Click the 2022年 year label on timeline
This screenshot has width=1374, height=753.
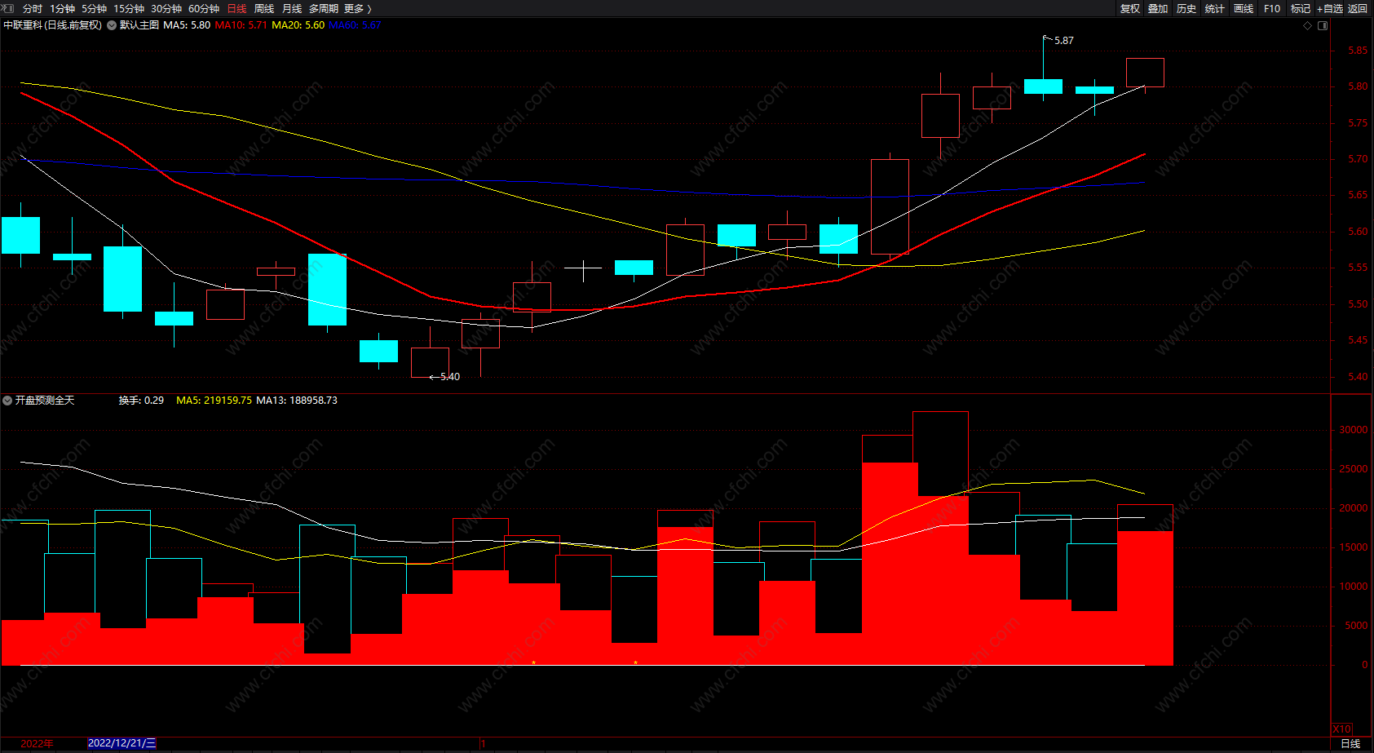(37, 743)
